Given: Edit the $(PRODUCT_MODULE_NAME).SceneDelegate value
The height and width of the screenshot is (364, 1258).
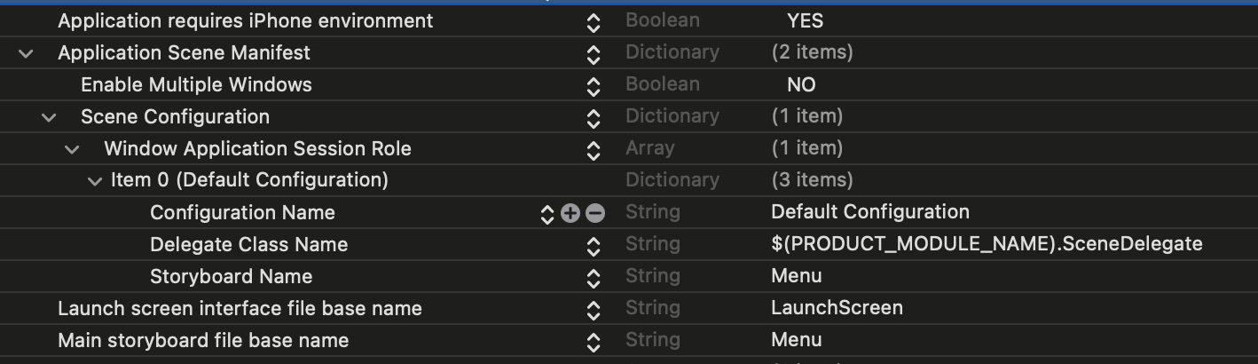Looking at the screenshot, I should coord(987,244).
